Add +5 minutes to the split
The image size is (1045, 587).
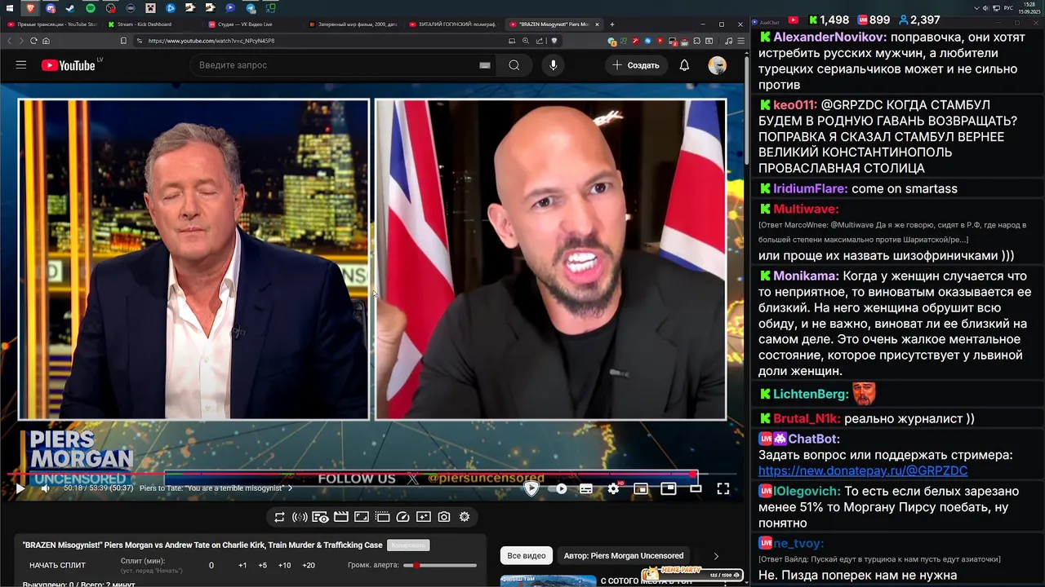coord(262,565)
